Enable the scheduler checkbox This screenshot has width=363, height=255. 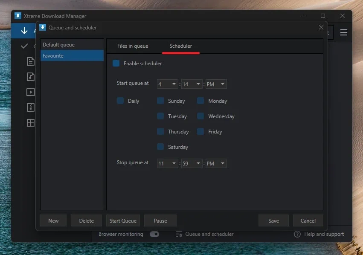click(x=116, y=63)
